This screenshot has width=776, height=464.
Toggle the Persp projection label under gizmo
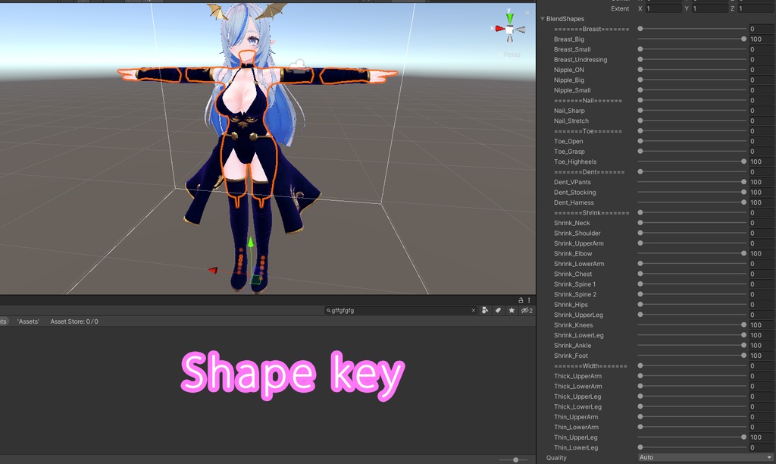click(512, 55)
